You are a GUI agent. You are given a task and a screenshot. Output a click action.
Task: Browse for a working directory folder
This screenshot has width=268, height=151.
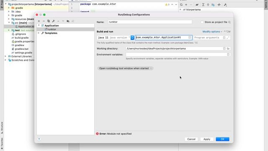click(x=228, y=49)
